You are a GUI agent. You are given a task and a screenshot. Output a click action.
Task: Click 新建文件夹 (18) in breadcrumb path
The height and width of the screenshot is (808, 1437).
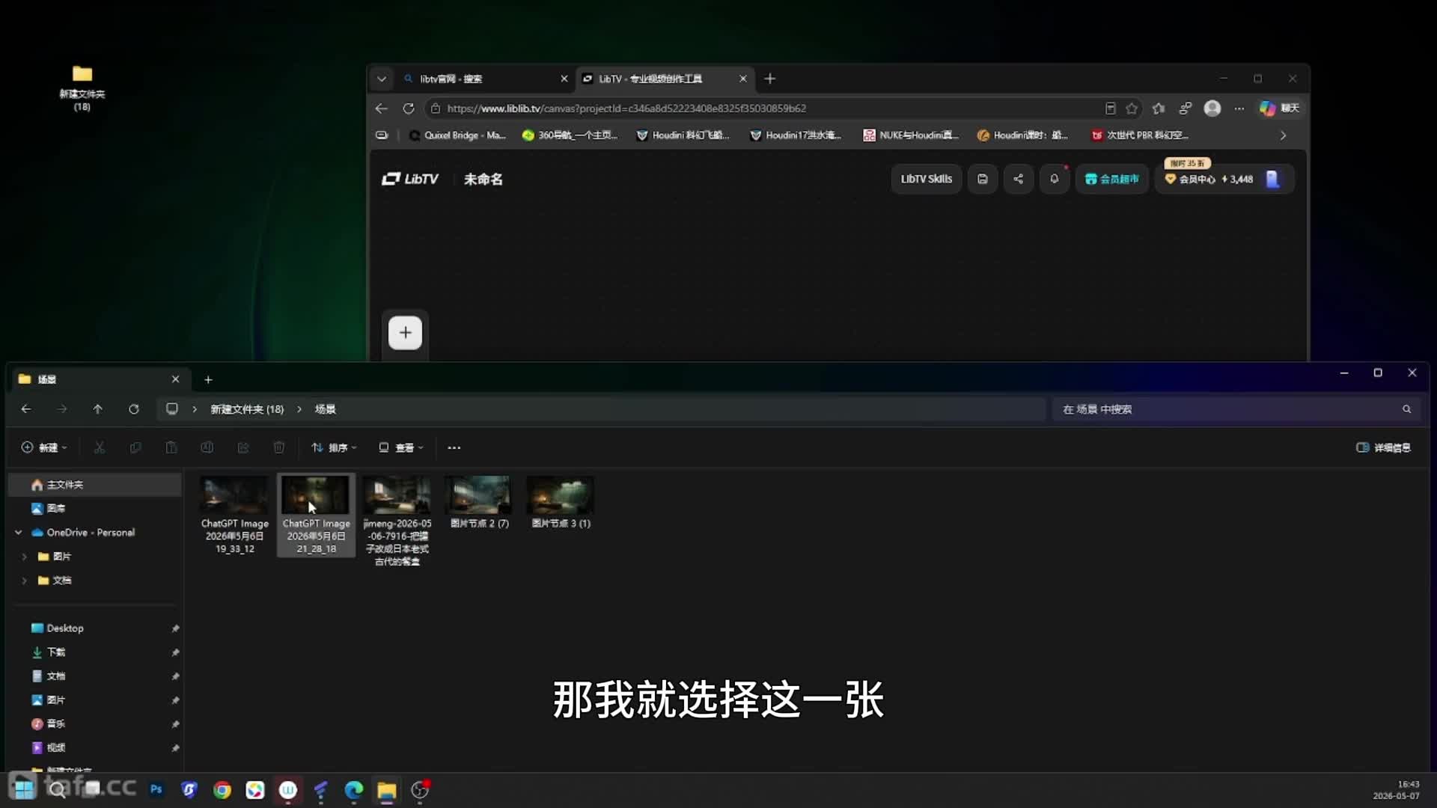coord(247,409)
